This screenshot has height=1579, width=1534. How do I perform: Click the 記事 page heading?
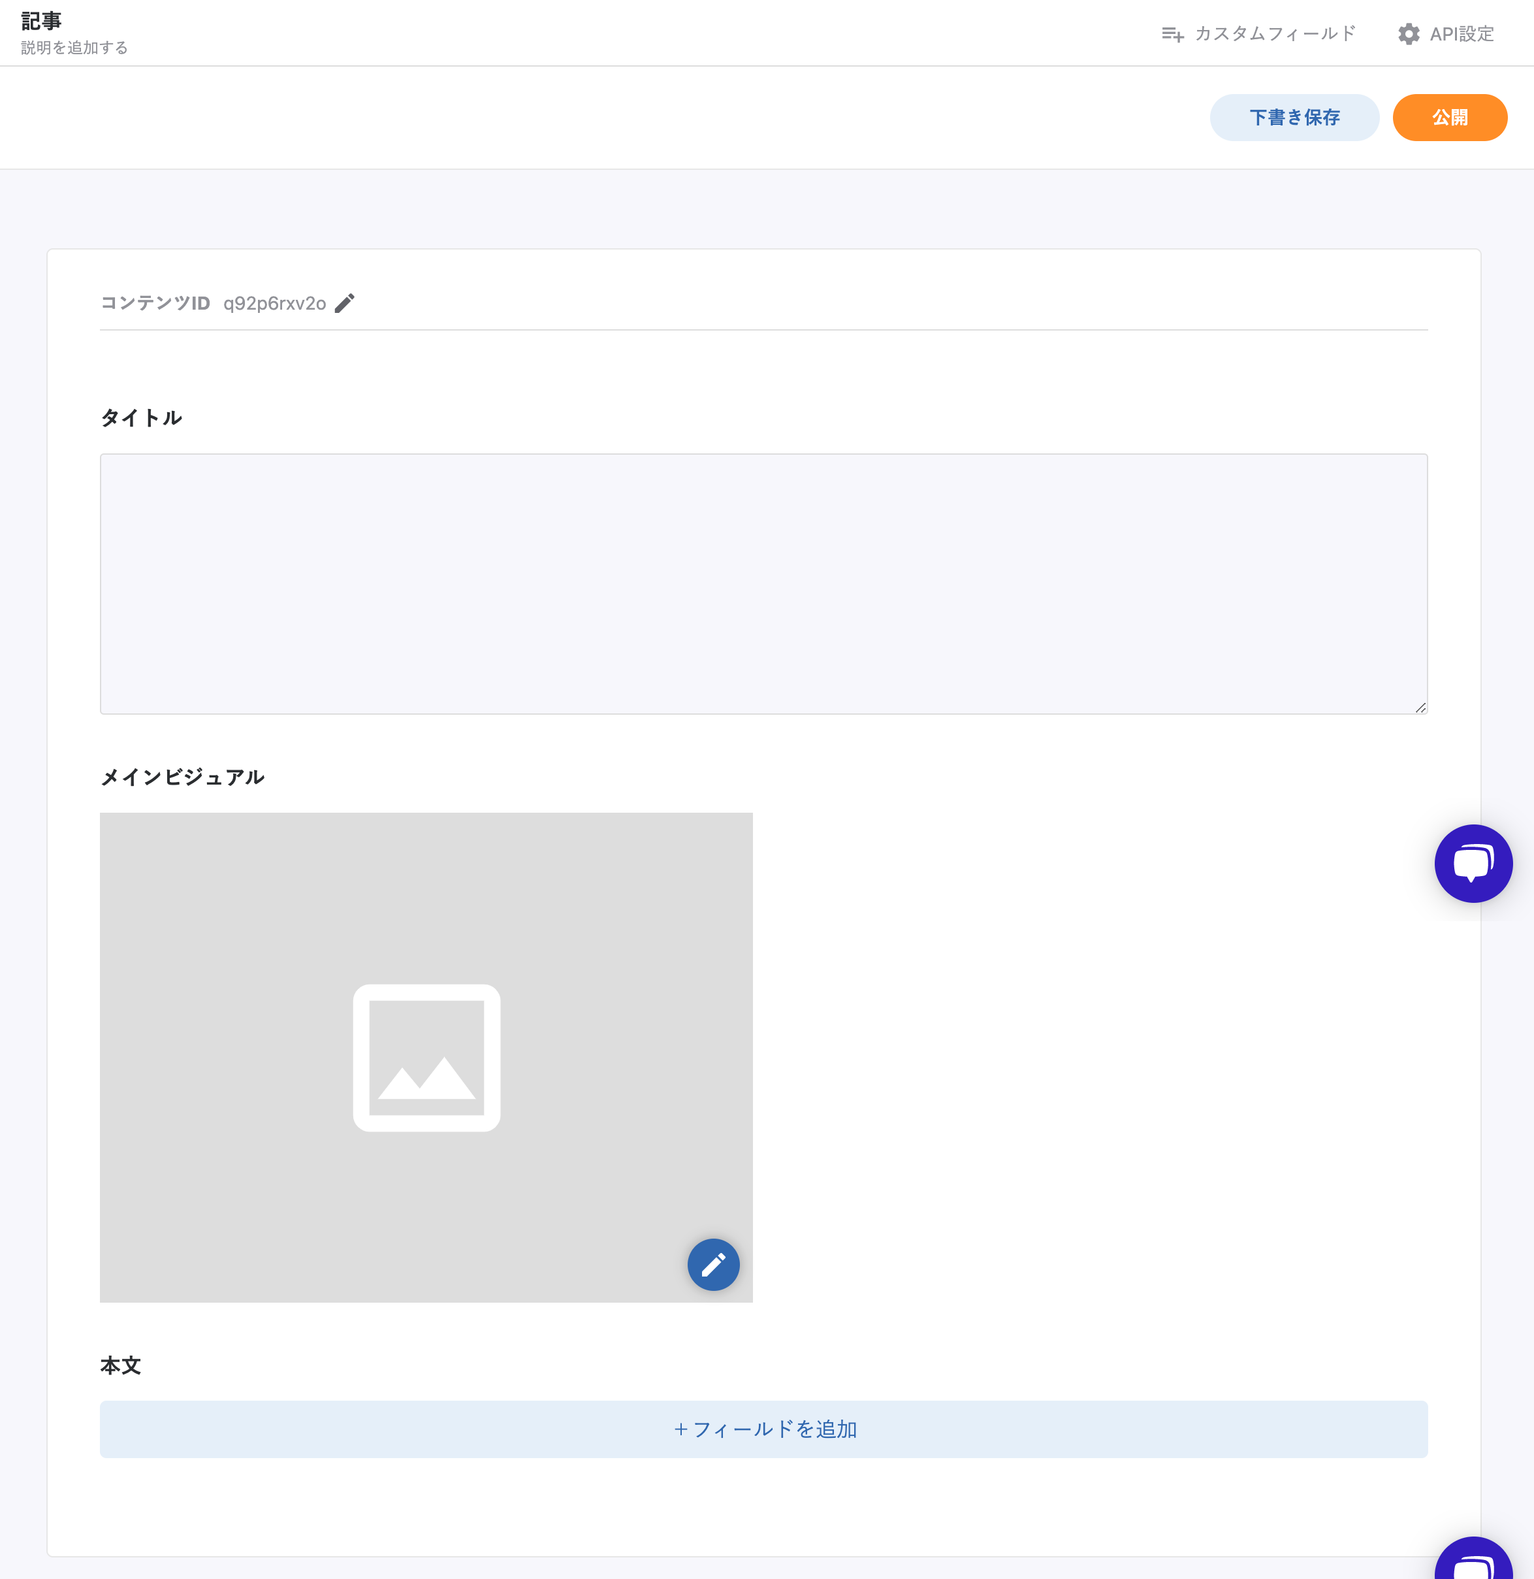41,20
